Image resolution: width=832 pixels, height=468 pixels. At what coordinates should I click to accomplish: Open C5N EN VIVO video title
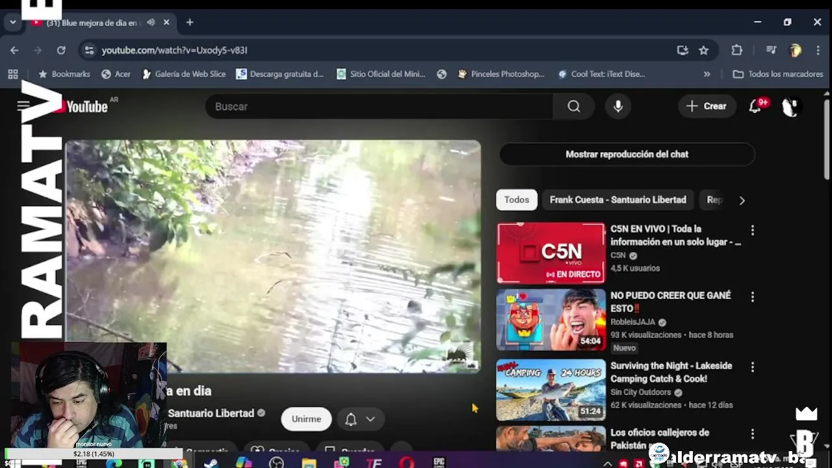click(675, 235)
